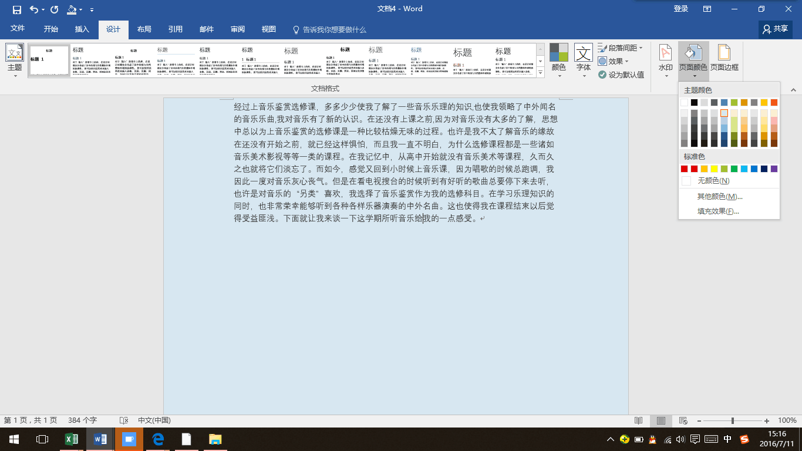Open File Explorer from the taskbar
The width and height of the screenshot is (802, 451).
click(x=215, y=439)
